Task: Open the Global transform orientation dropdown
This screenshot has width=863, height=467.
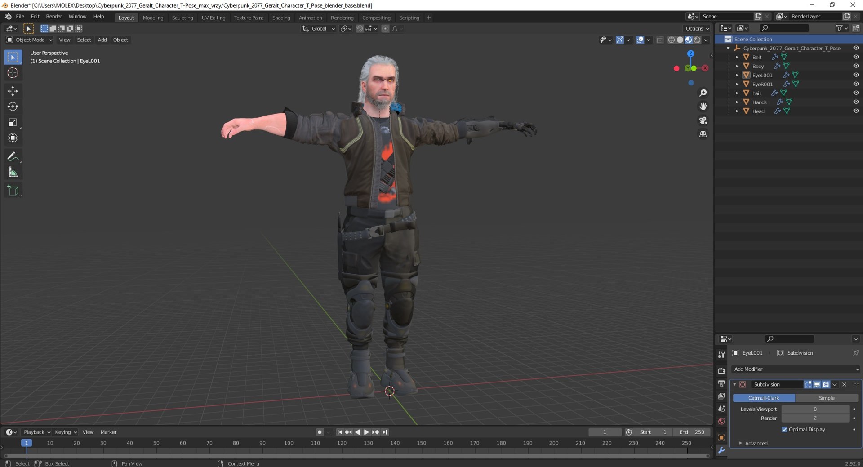Action: point(319,29)
